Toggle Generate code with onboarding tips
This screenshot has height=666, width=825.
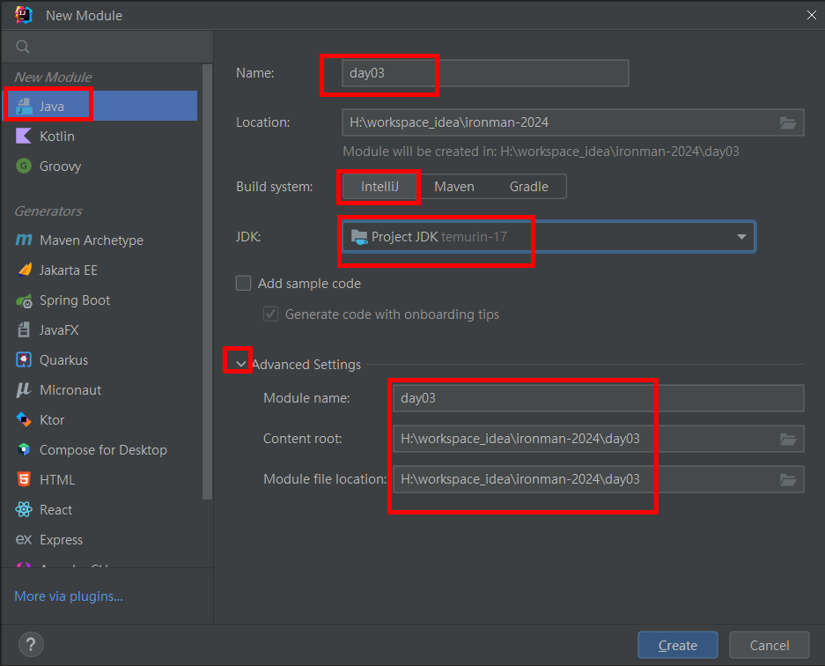(271, 314)
